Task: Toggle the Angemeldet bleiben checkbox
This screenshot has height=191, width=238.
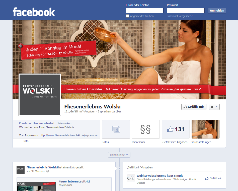Action: point(127,16)
